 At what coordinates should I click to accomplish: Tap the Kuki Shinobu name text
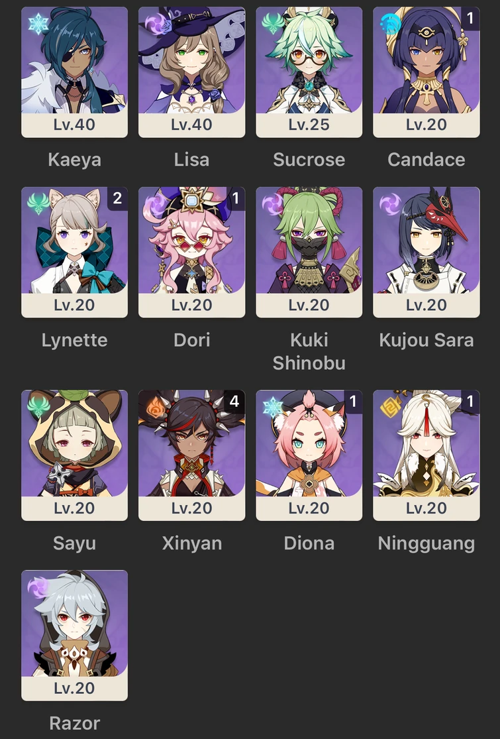309,351
